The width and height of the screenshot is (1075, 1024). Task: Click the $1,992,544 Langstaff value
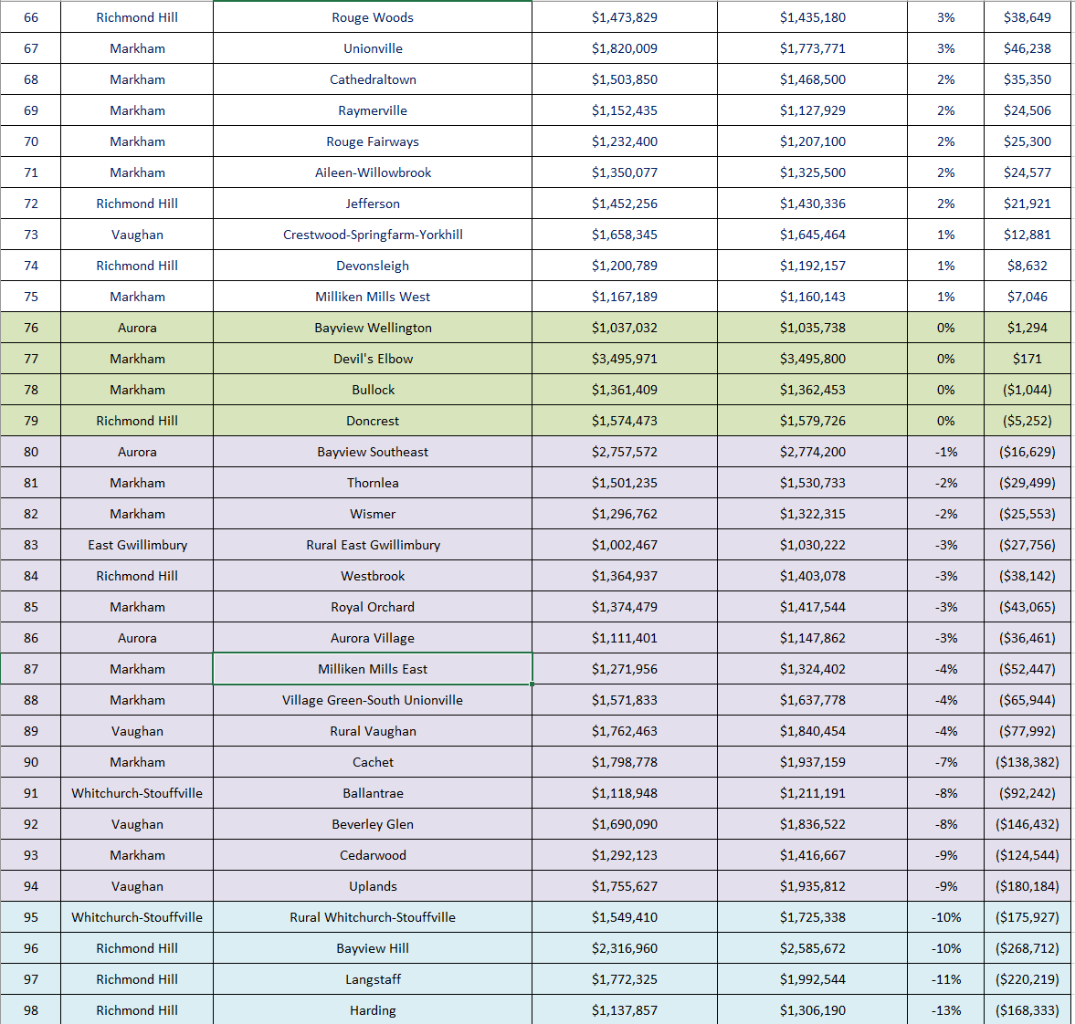813,979
